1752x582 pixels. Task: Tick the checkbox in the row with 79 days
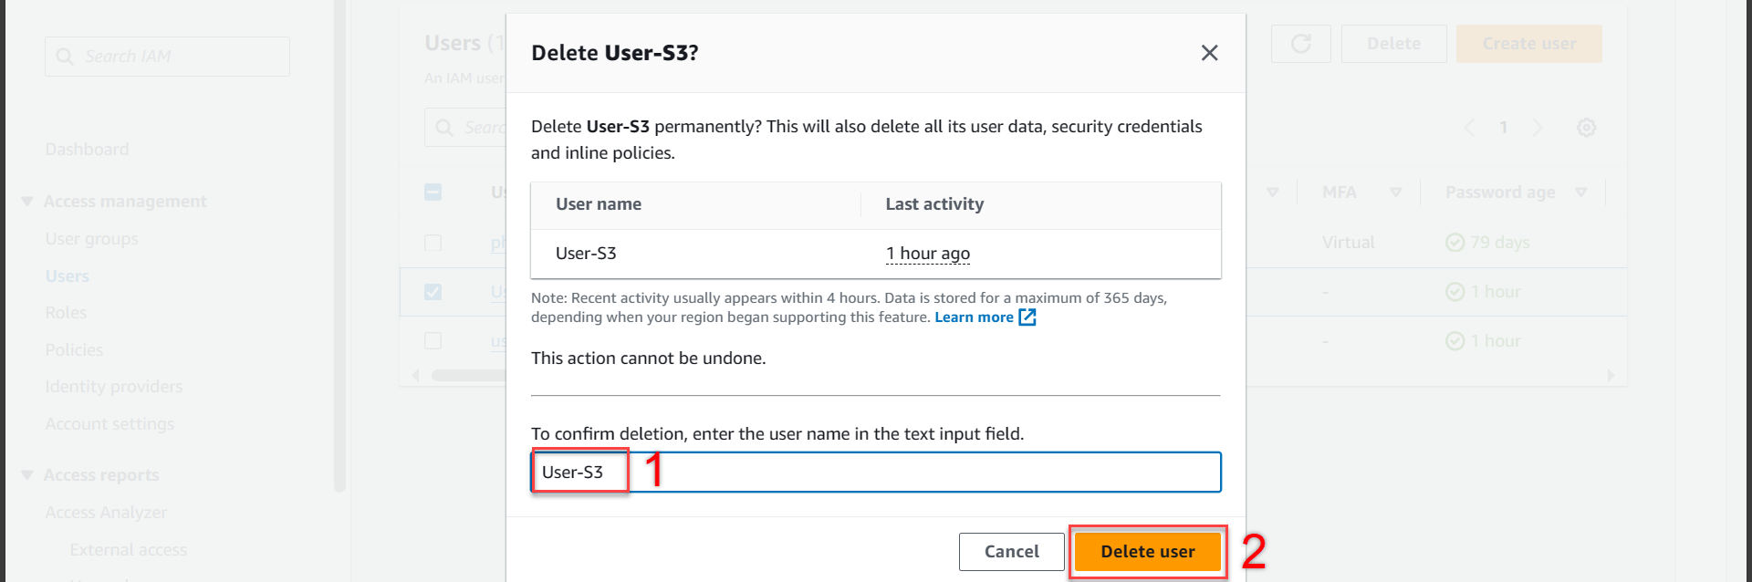pyautogui.click(x=433, y=243)
